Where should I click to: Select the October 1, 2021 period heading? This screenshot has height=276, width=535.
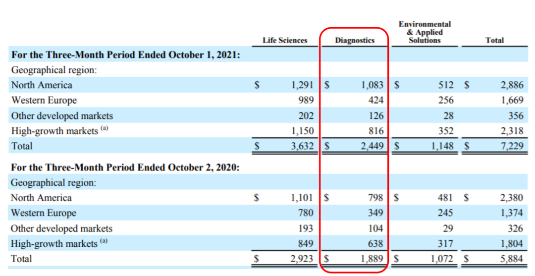click(x=126, y=55)
